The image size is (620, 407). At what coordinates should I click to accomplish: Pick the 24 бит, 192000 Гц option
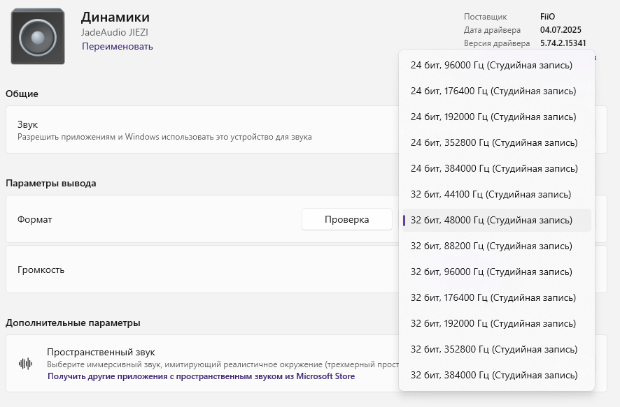[493, 117]
